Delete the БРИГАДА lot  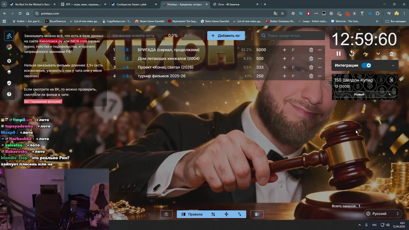pos(311,50)
